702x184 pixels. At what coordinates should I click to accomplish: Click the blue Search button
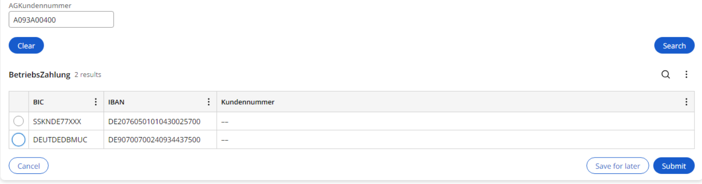(x=674, y=45)
